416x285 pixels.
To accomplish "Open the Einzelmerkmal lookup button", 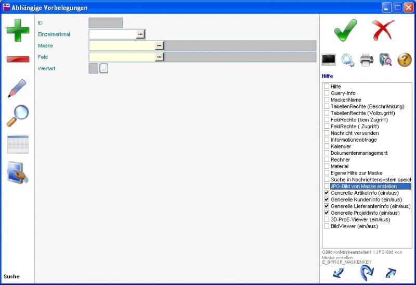I will pos(140,34).
